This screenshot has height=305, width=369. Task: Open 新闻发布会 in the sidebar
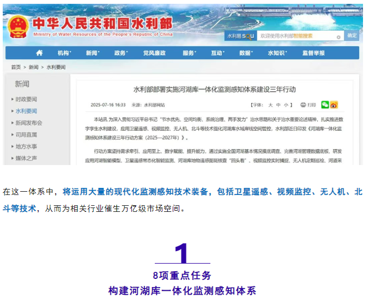point(29,123)
